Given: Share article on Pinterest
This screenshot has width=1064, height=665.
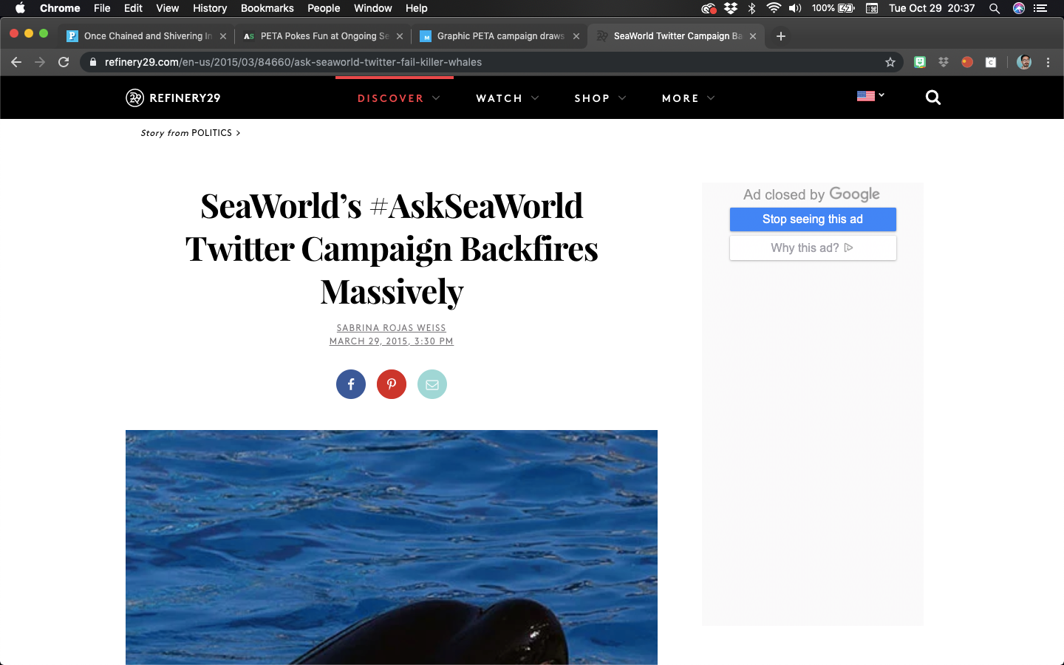Looking at the screenshot, I should pos(392,384).
